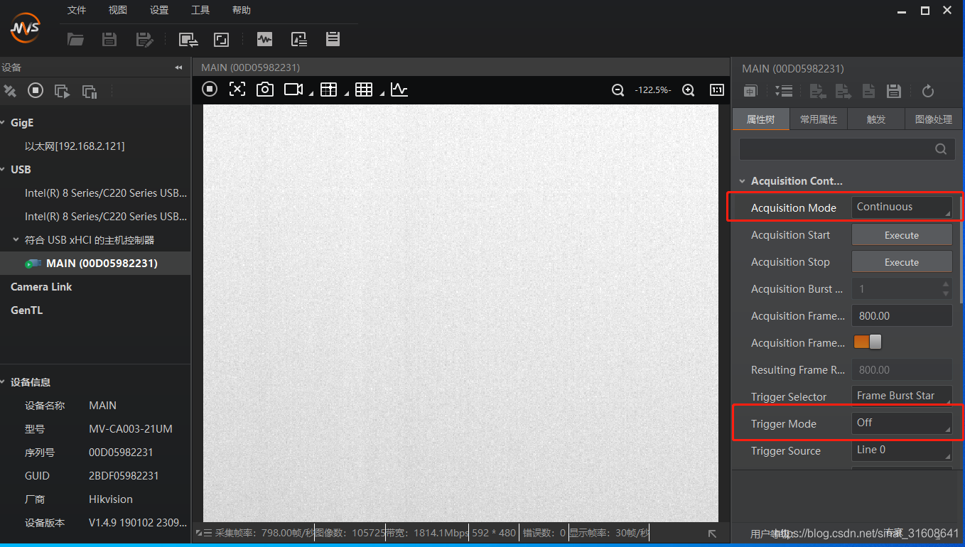Collapse the USB xHCI host controller node
The image size is (965, 547).
tap(16, 240)
